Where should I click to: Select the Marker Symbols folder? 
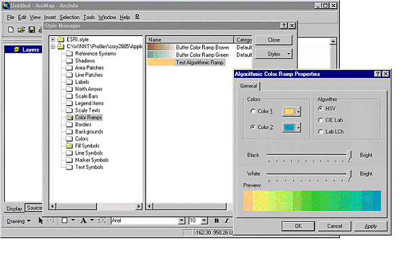pyautogui.click(x=92, y=160)
